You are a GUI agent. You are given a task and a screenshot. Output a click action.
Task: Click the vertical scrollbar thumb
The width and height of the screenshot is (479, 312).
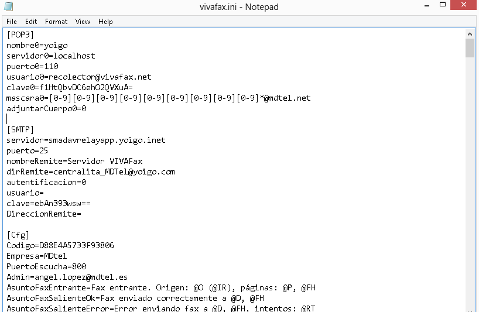pyautogui.click(x=470, y=49)
